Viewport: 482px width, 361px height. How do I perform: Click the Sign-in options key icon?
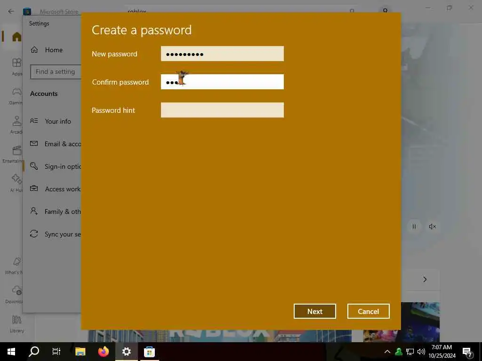click(34, 166)
